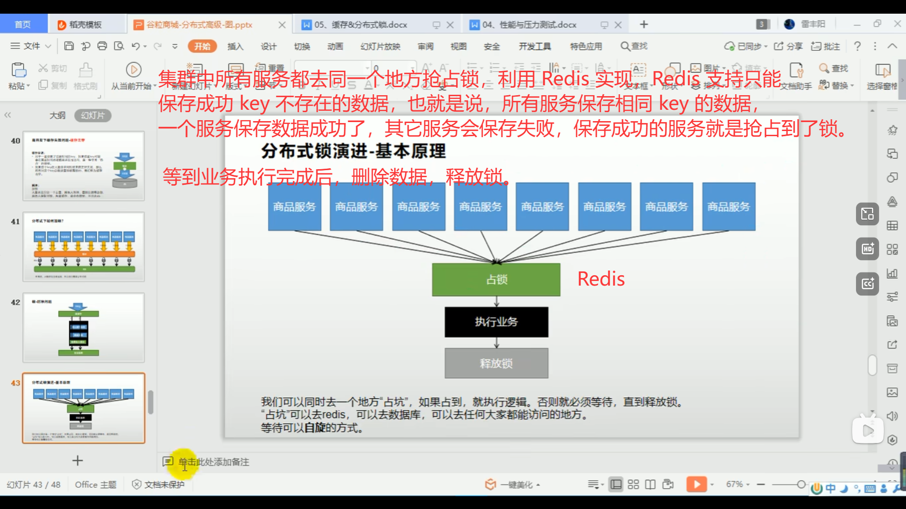The height and width of the screenshot is (509, 906).
Task: Expand the 一键美化 options arrow
Action: click(538, 485)
